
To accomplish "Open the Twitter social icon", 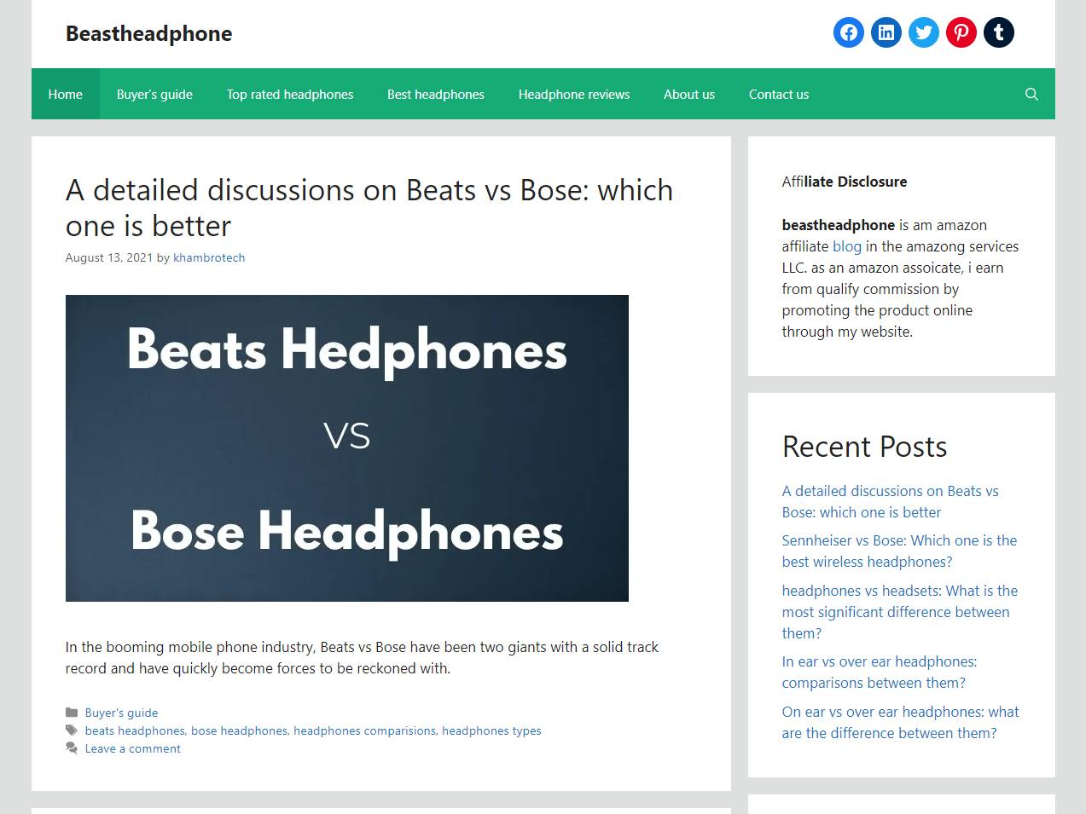I will (923, 32).
